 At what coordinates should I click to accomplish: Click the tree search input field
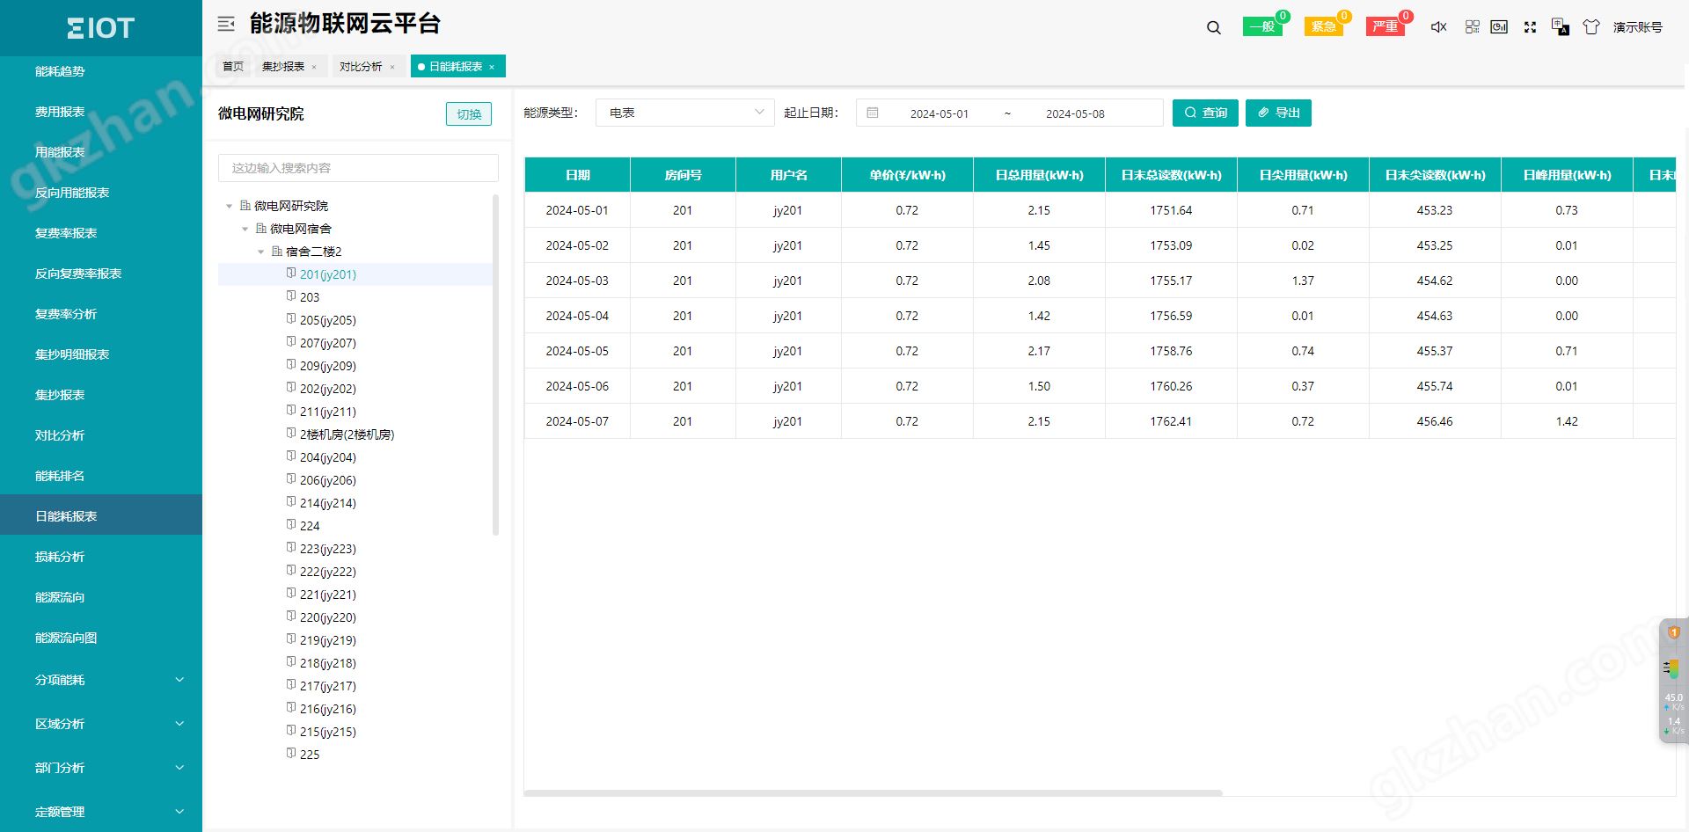tap(358, 168)
